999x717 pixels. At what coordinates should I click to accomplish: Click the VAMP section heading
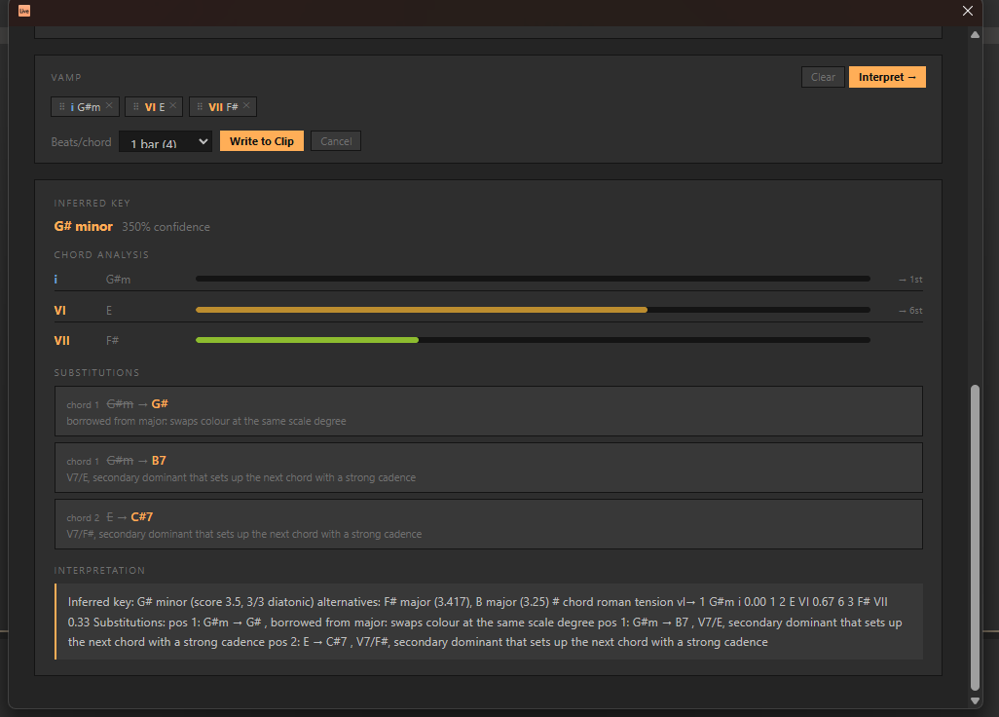click(x=66, y=77)
